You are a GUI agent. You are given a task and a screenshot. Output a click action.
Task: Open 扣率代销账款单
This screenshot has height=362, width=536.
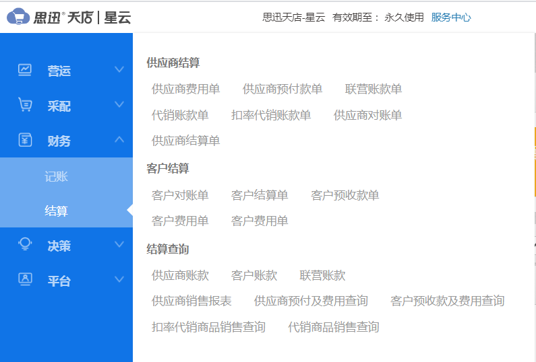[271, 115]
